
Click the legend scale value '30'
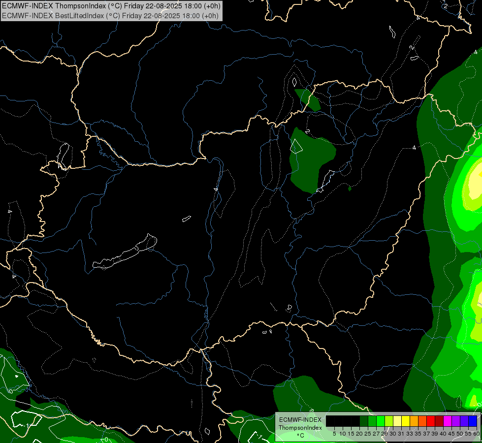click(x=393, y=434)
